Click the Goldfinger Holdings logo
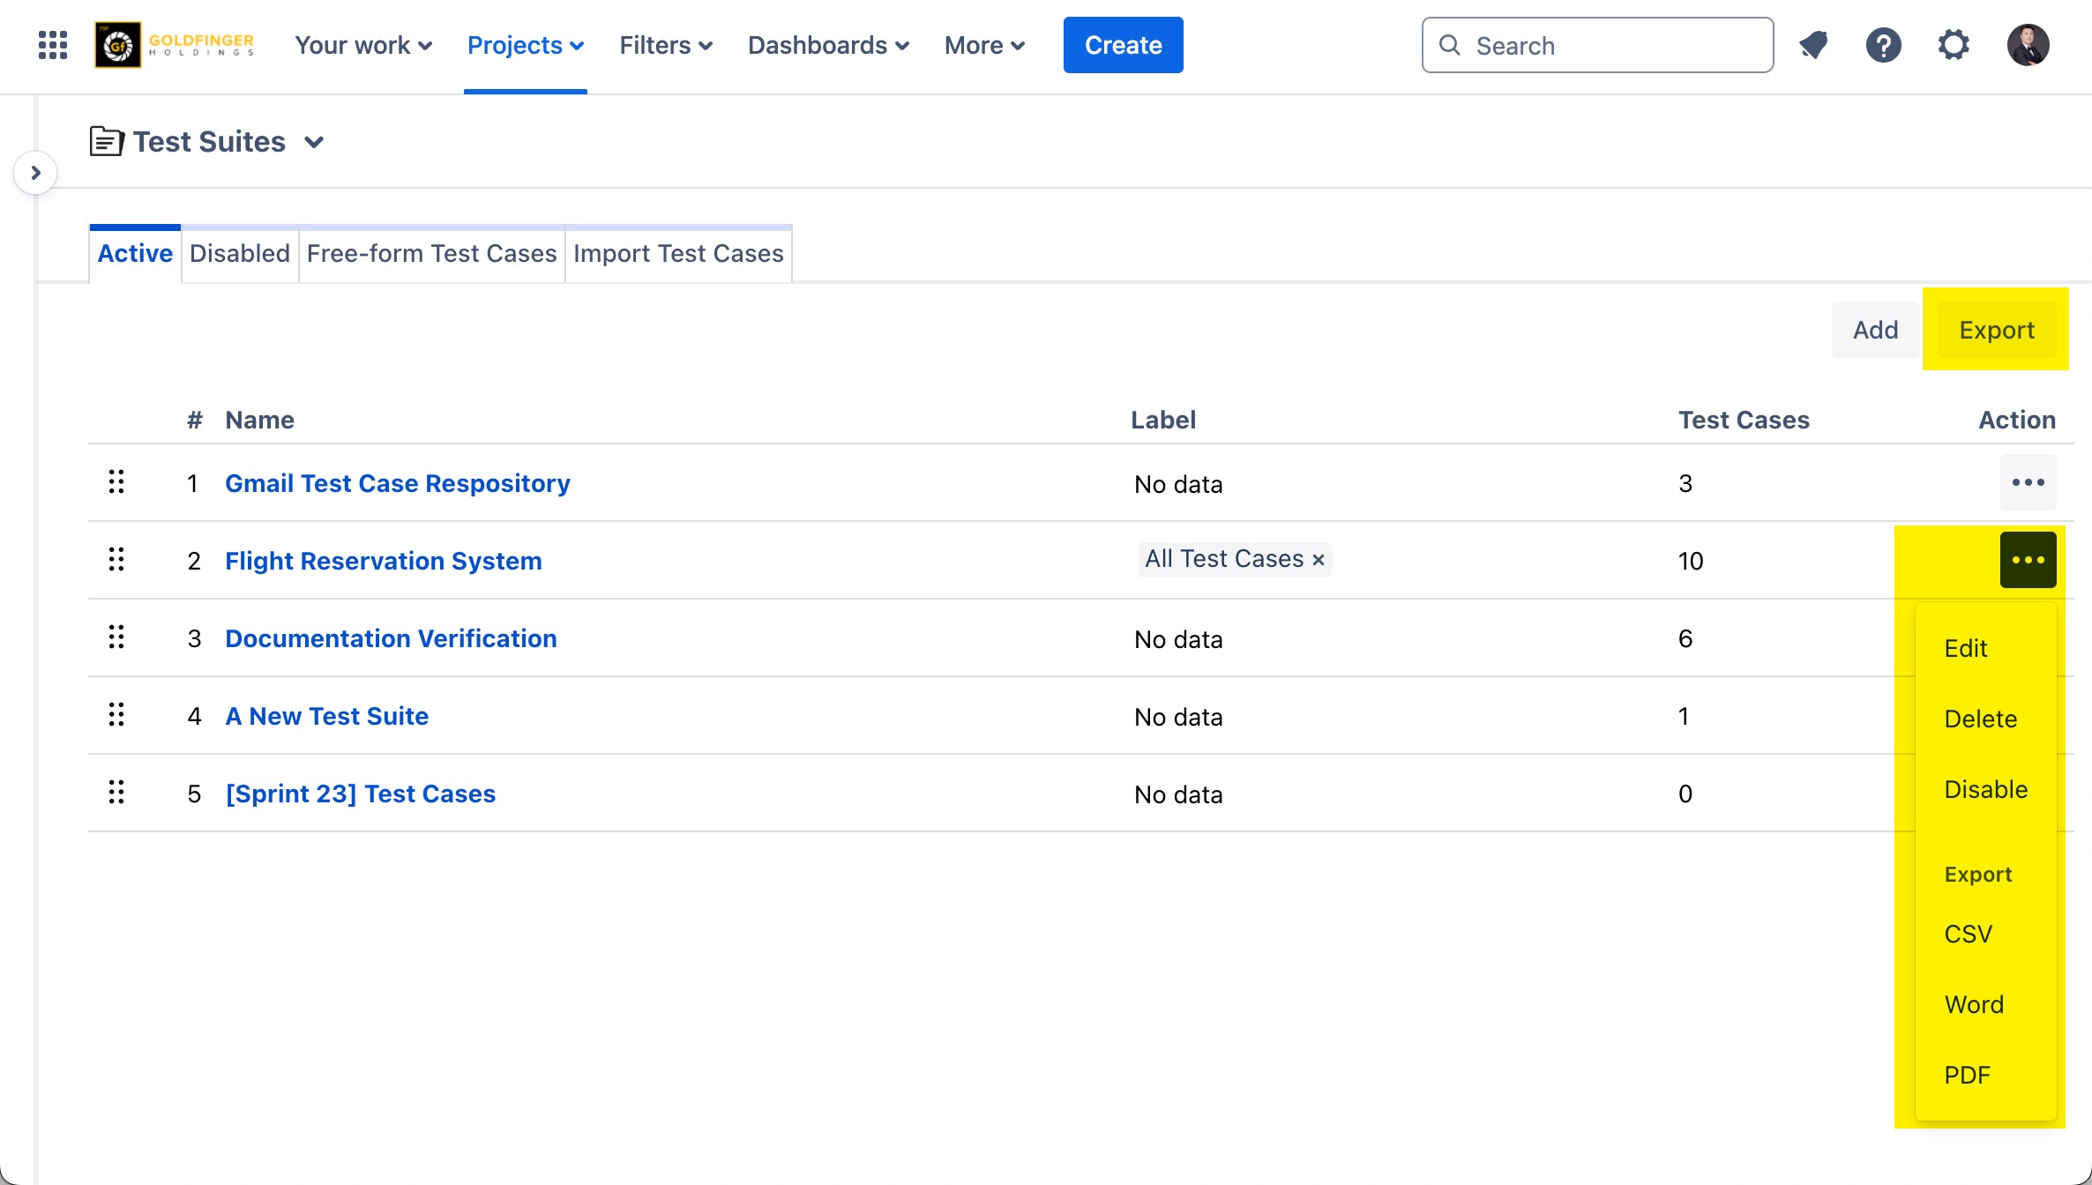The width and height of the screenshot is (2092, 1185). [x=176, y=45]
